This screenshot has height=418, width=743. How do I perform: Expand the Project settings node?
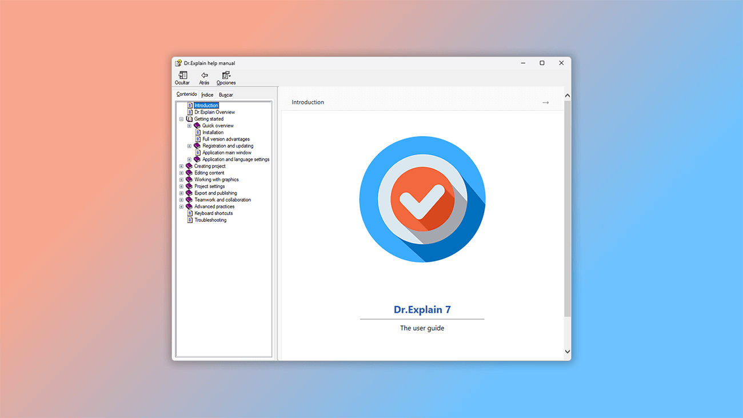point(181,186)
